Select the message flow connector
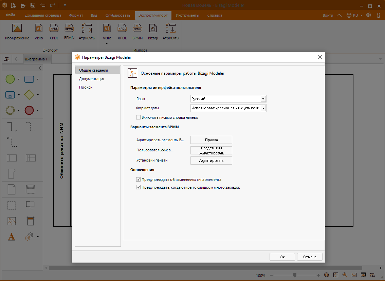The height and width of the screenshot is (281, 385). [x=12, y=142]
